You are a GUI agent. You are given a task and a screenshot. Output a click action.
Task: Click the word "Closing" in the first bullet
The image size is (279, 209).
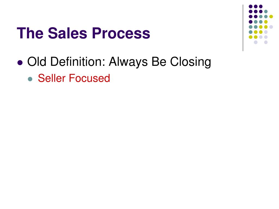coord(190,62)
